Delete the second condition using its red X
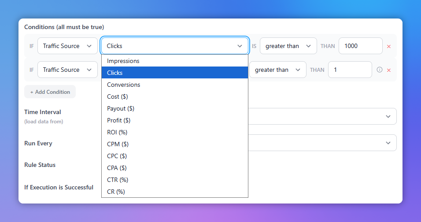The image size is (421, 222). pyautogui.click(x=388, y=70)
